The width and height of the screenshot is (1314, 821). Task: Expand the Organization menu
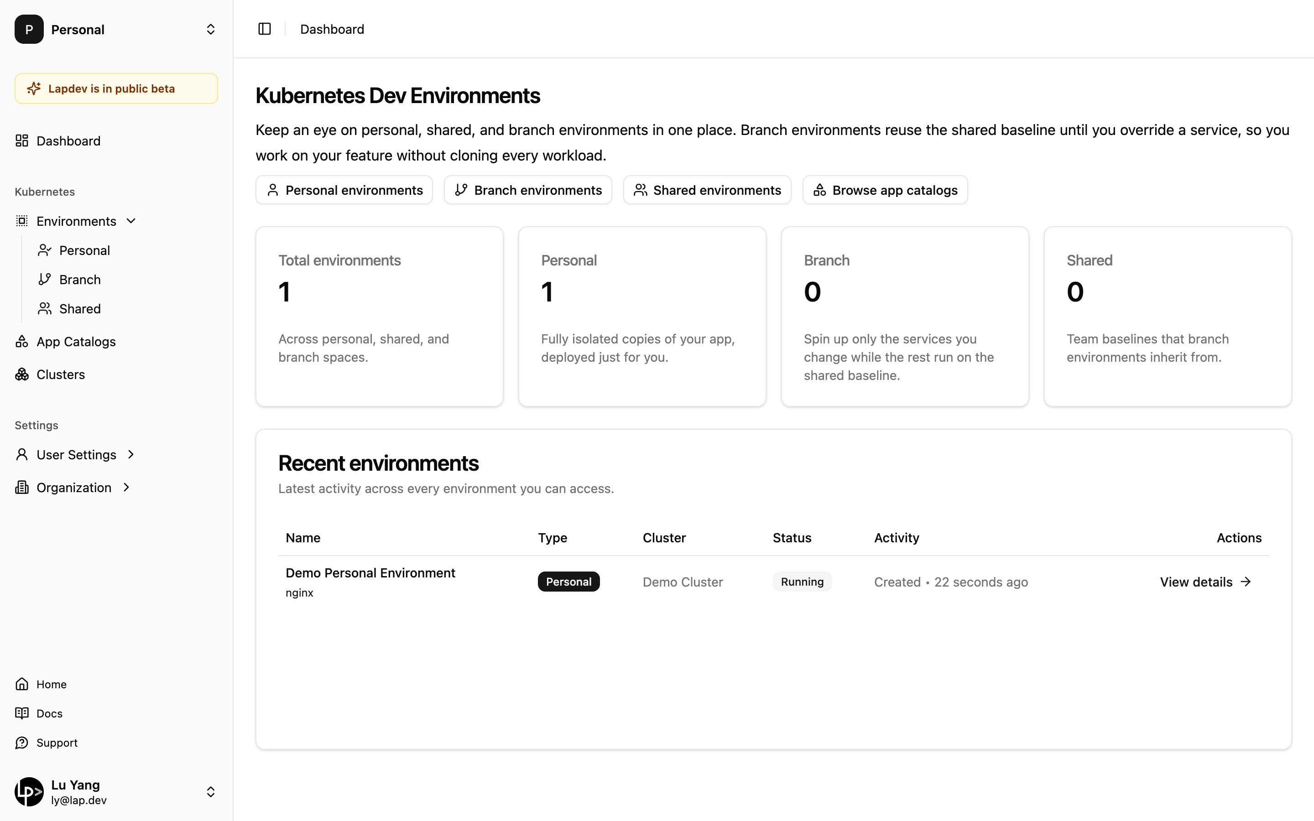coord(126,488)
